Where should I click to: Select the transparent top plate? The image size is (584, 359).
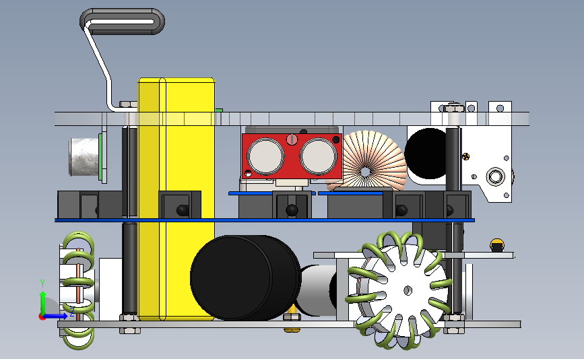[292, 119]
